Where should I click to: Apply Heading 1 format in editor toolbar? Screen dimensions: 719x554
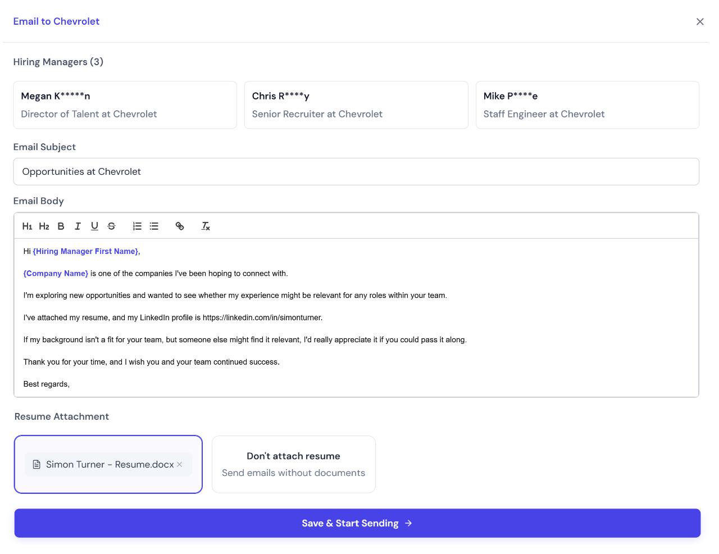point(27,226)
